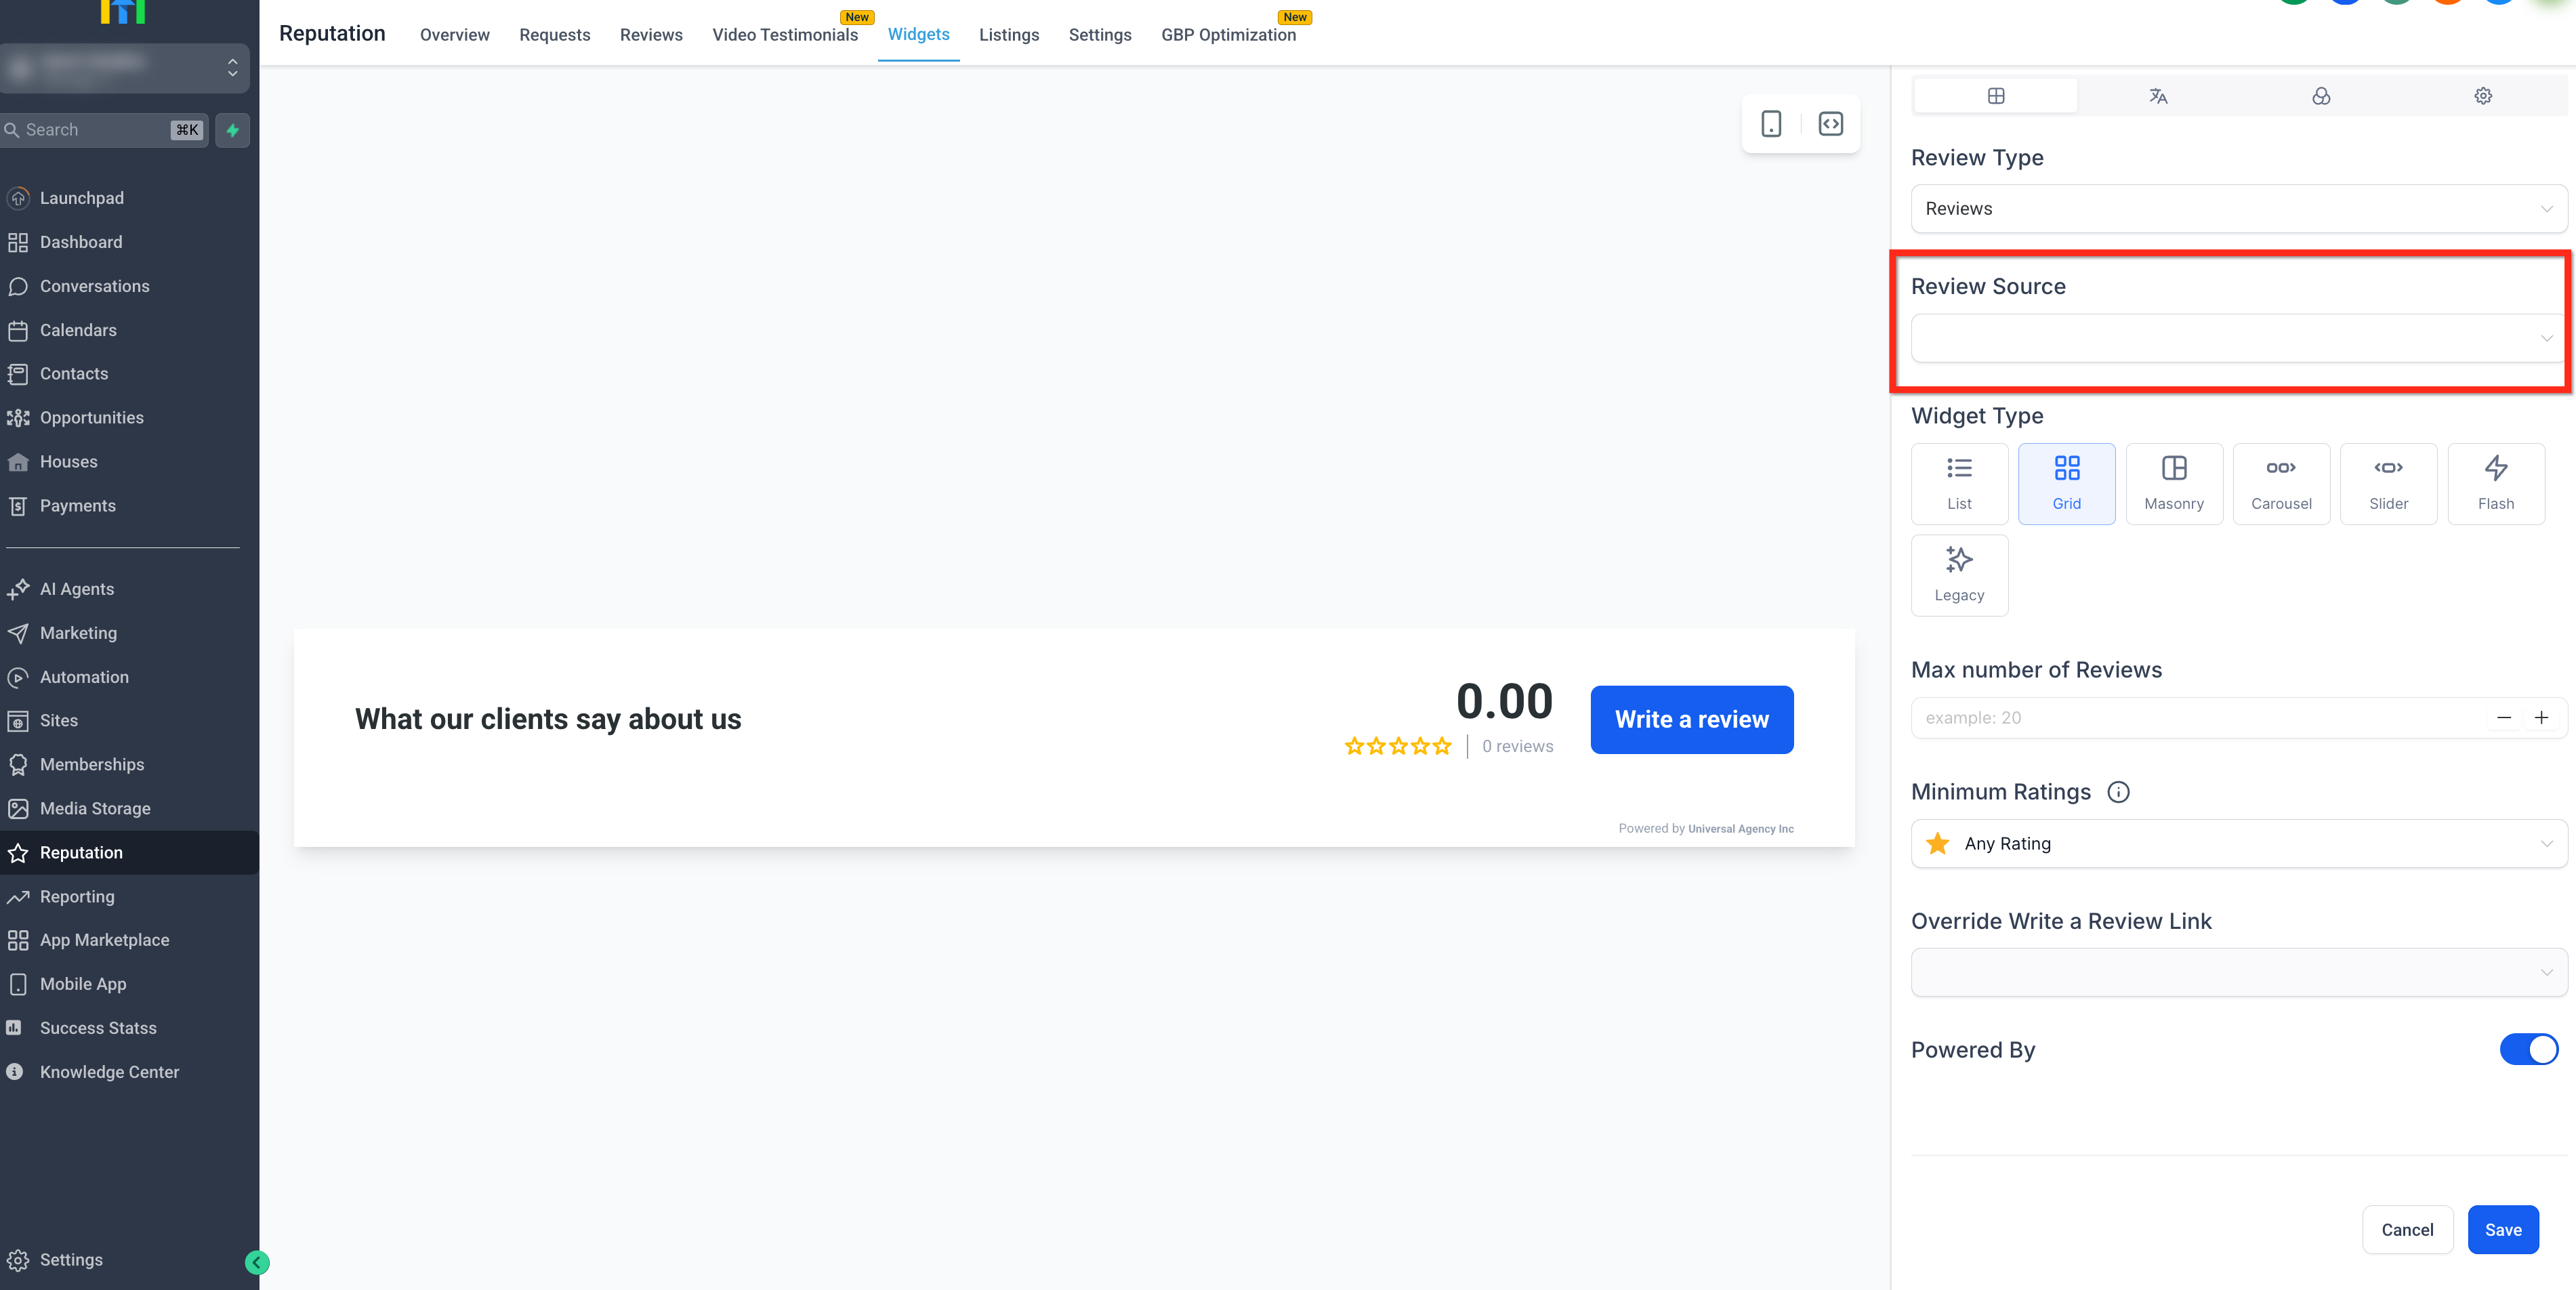Expand the Review Source dropdown
The height and width of the screenshot is (1290, 2576).
pos(2238,338)
